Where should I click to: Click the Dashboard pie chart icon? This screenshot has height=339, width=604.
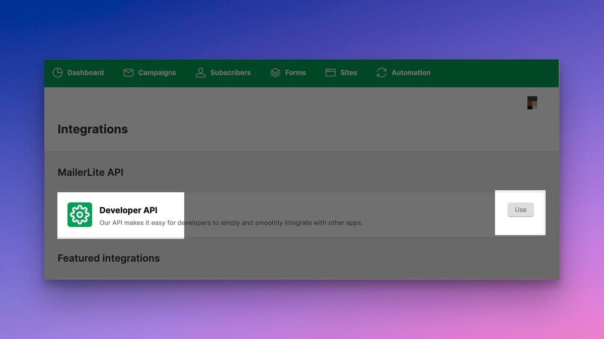tap(58, 73)
